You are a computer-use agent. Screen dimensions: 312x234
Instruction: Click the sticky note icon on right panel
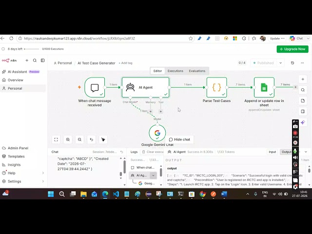tap(303, 101)
